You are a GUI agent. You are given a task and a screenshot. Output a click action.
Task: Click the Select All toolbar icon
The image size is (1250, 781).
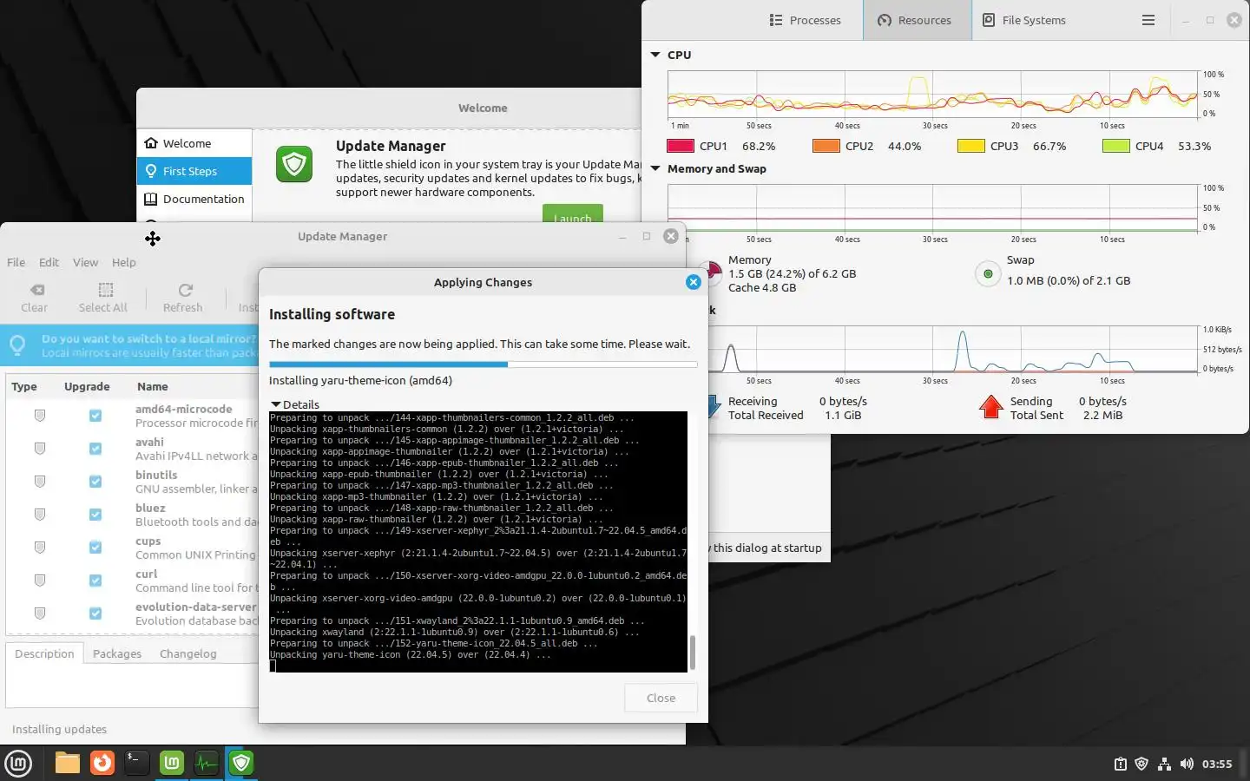pyautogui.click(x=105, y=291)
